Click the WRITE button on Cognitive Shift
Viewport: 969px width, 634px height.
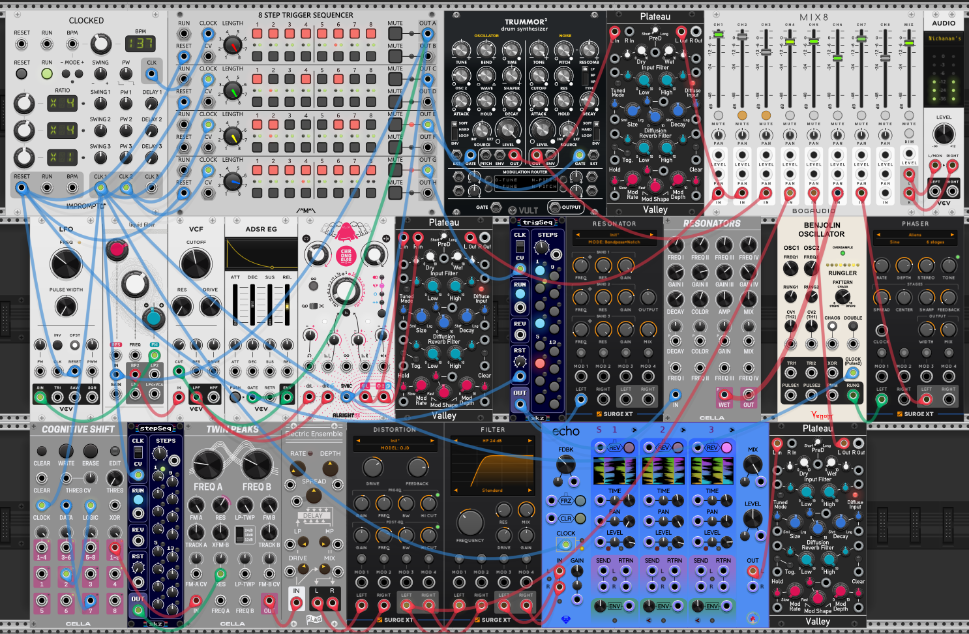(x=66, y=451)
